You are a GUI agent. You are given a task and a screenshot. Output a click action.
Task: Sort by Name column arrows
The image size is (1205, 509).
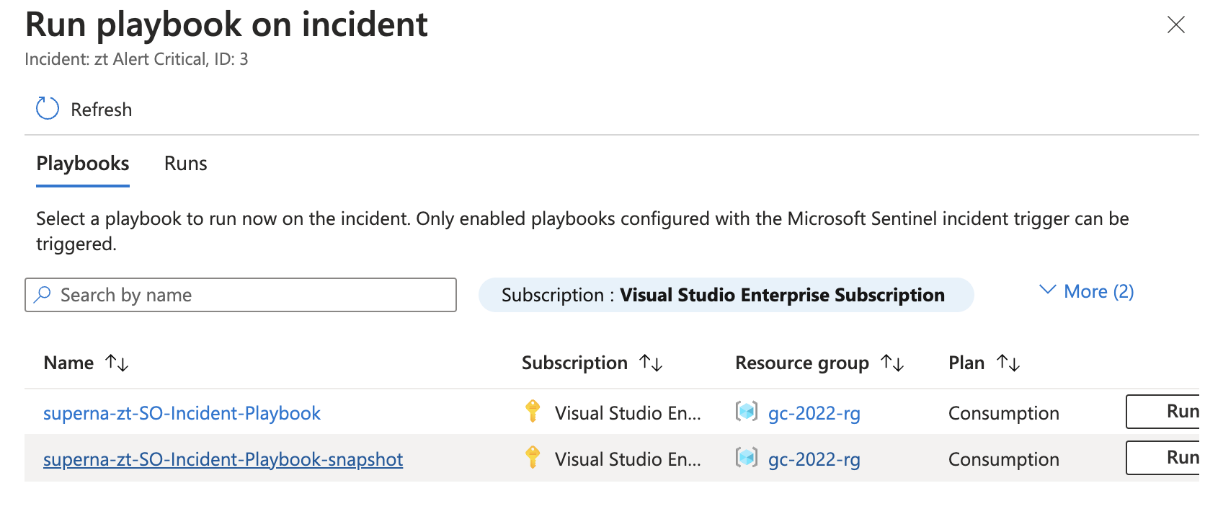pos(117,363)
